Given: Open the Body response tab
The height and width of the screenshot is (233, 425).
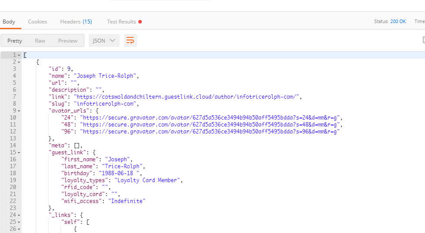Looking at the screenshot, I should (9, 22).
